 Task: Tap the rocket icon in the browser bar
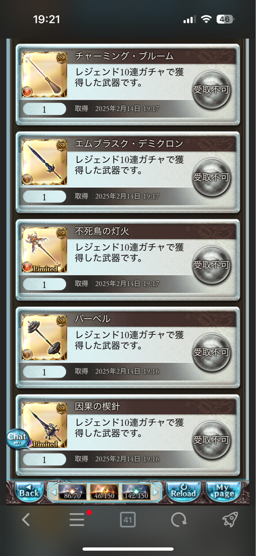[x=230, y=520]
